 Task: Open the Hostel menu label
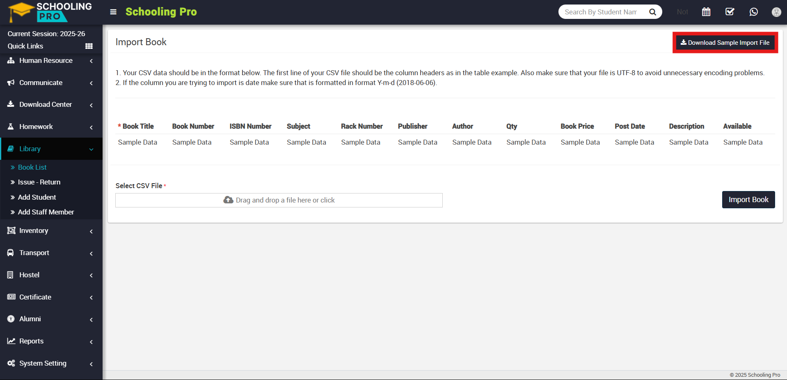click(29, 275)
